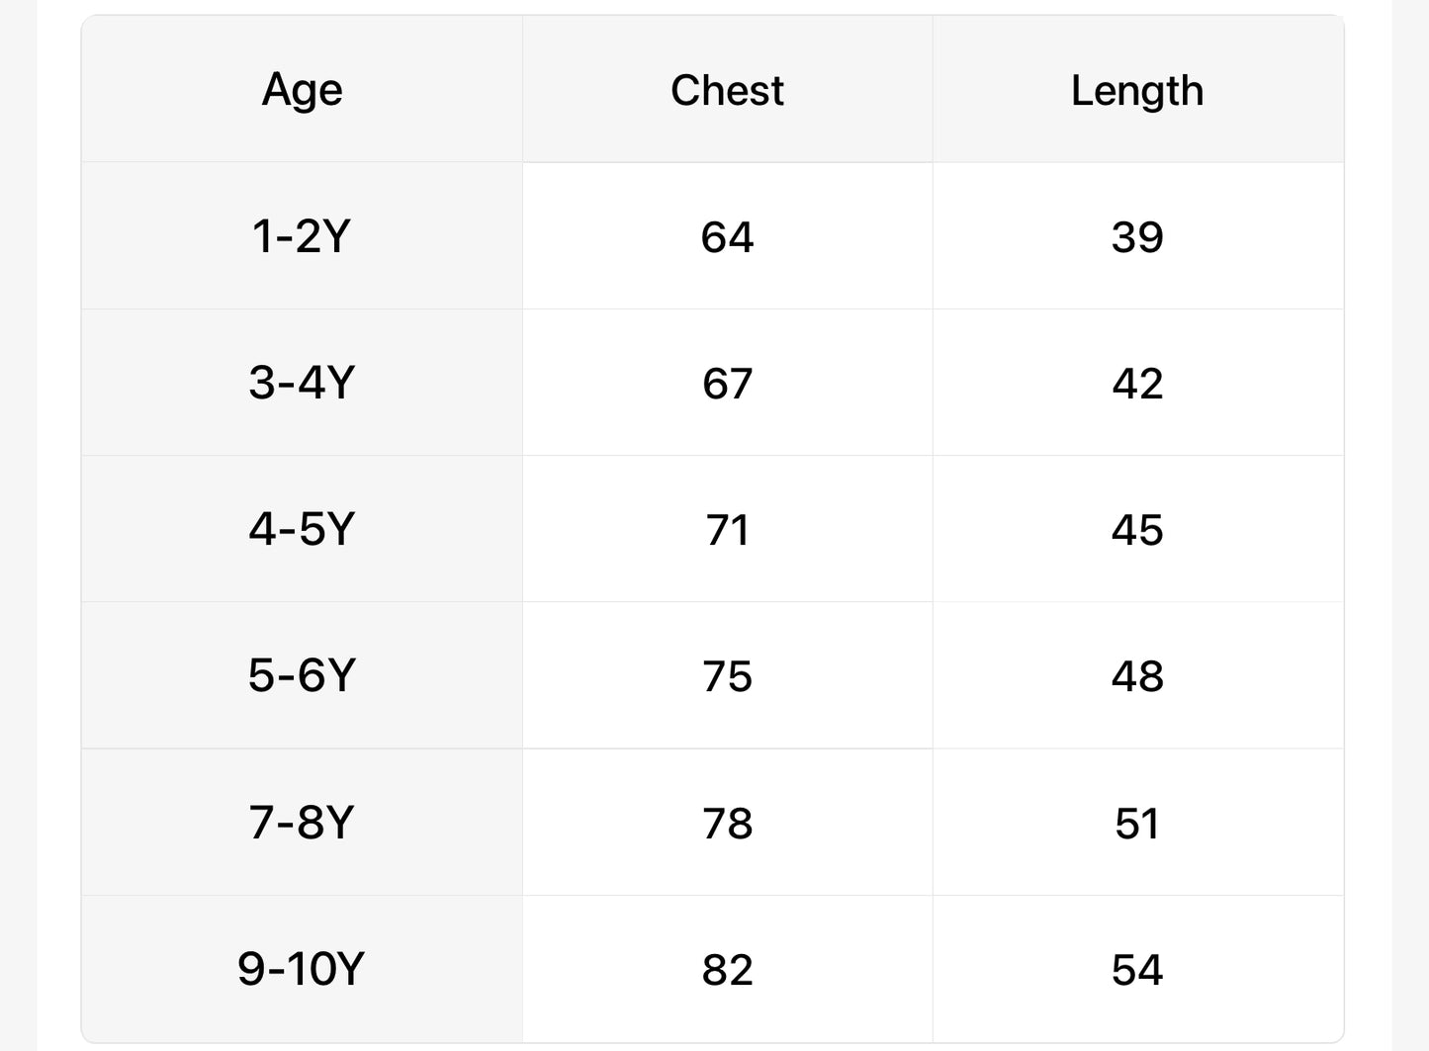
Task: Click the Length column header
Action: 1137,90
